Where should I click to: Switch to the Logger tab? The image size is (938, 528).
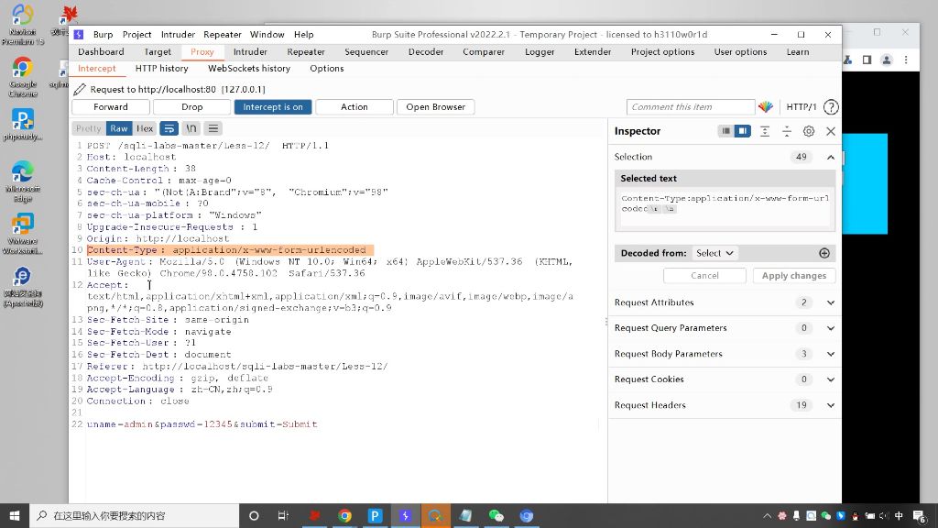[x=540, y=51]
